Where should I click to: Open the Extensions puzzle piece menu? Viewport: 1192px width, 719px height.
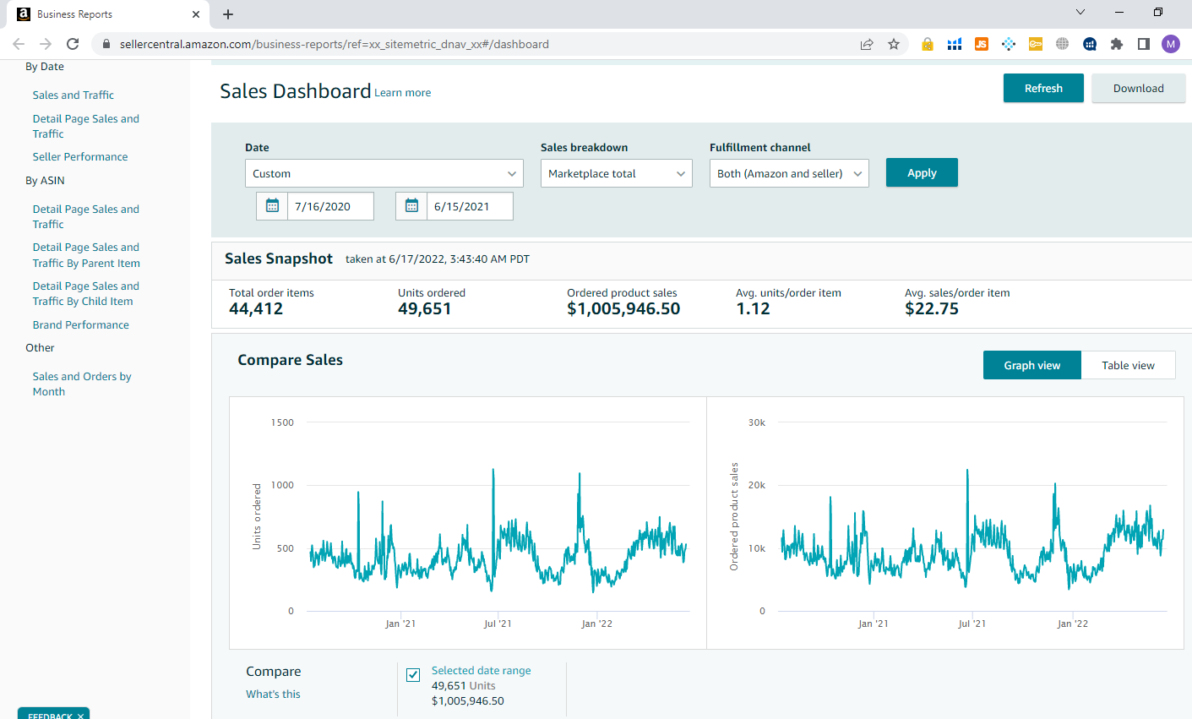pyautogui.click(x=1117, y=44)
